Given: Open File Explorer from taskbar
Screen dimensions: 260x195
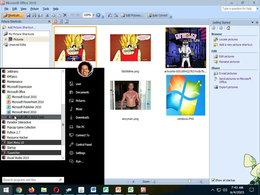Looking at the screenshot, I should pyautogui.click(x=44, y=190).
